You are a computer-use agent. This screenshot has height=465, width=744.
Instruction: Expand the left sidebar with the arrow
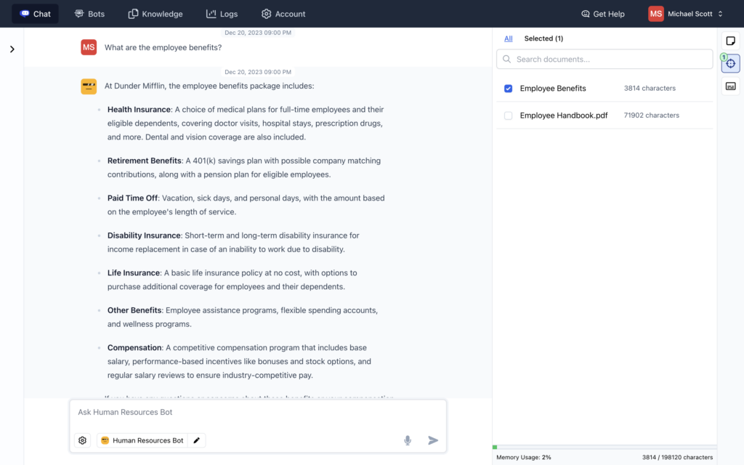(x=12, y=49)
